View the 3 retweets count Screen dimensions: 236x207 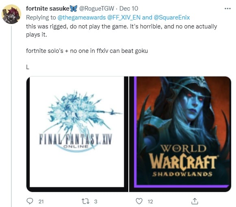click(96, 201)
